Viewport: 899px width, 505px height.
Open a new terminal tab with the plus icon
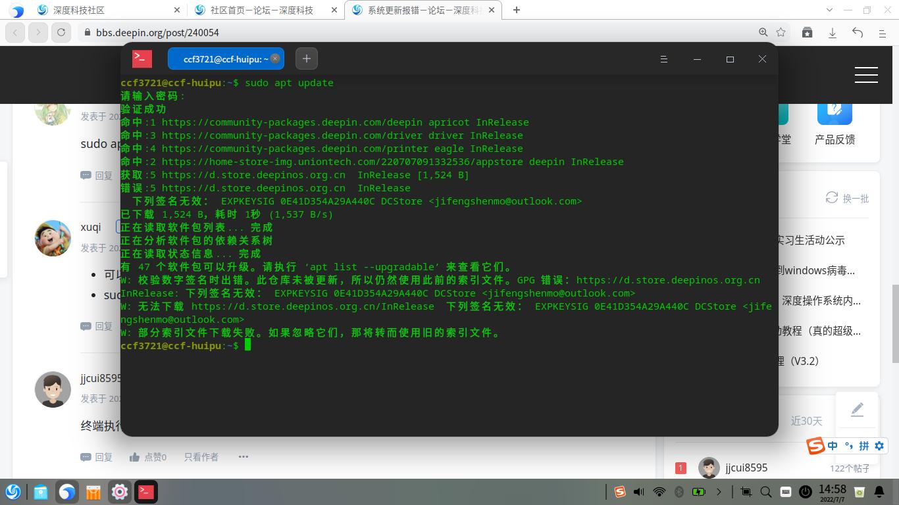pyautogui.click(x=306, y=59)
